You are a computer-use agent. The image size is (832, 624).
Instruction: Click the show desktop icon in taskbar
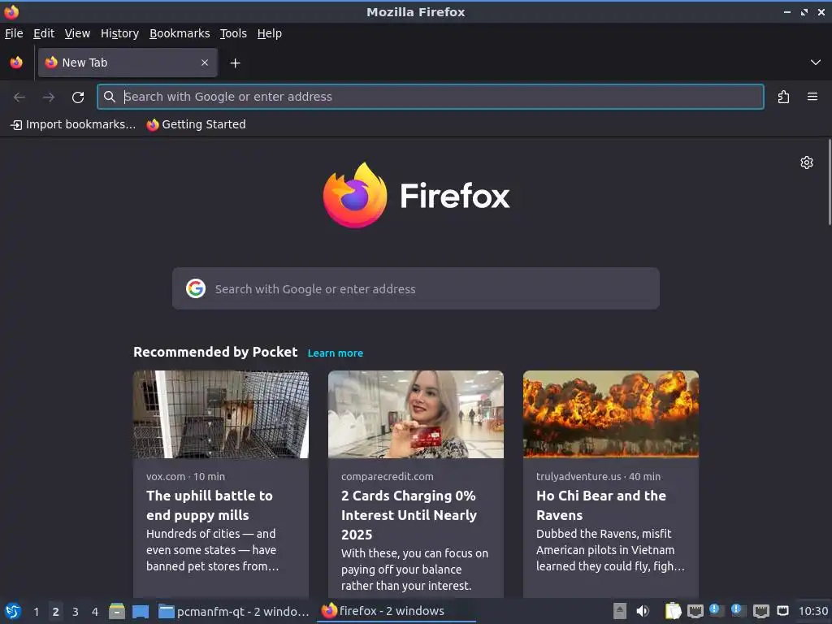point(141,611)
